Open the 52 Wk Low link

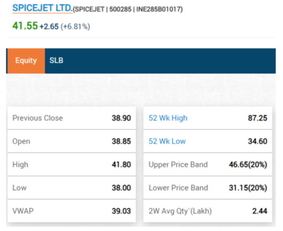(x=167, y=141)
